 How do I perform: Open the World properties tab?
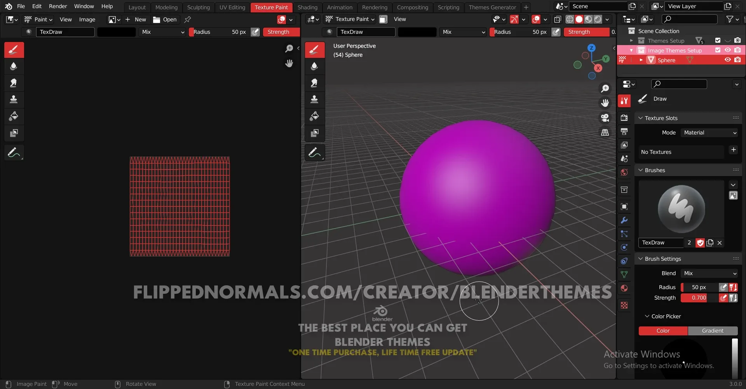[x=624, y=172]
